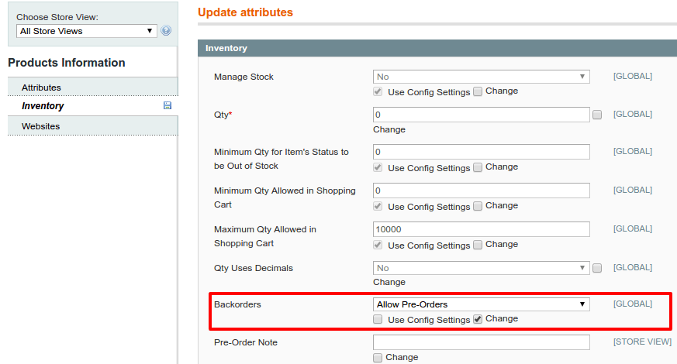This screenshot has height=364, width=677.
Task: Check Change for Maximum Qty Allowed in Cart
Action: pyautogui.click(x=478, y=245)
